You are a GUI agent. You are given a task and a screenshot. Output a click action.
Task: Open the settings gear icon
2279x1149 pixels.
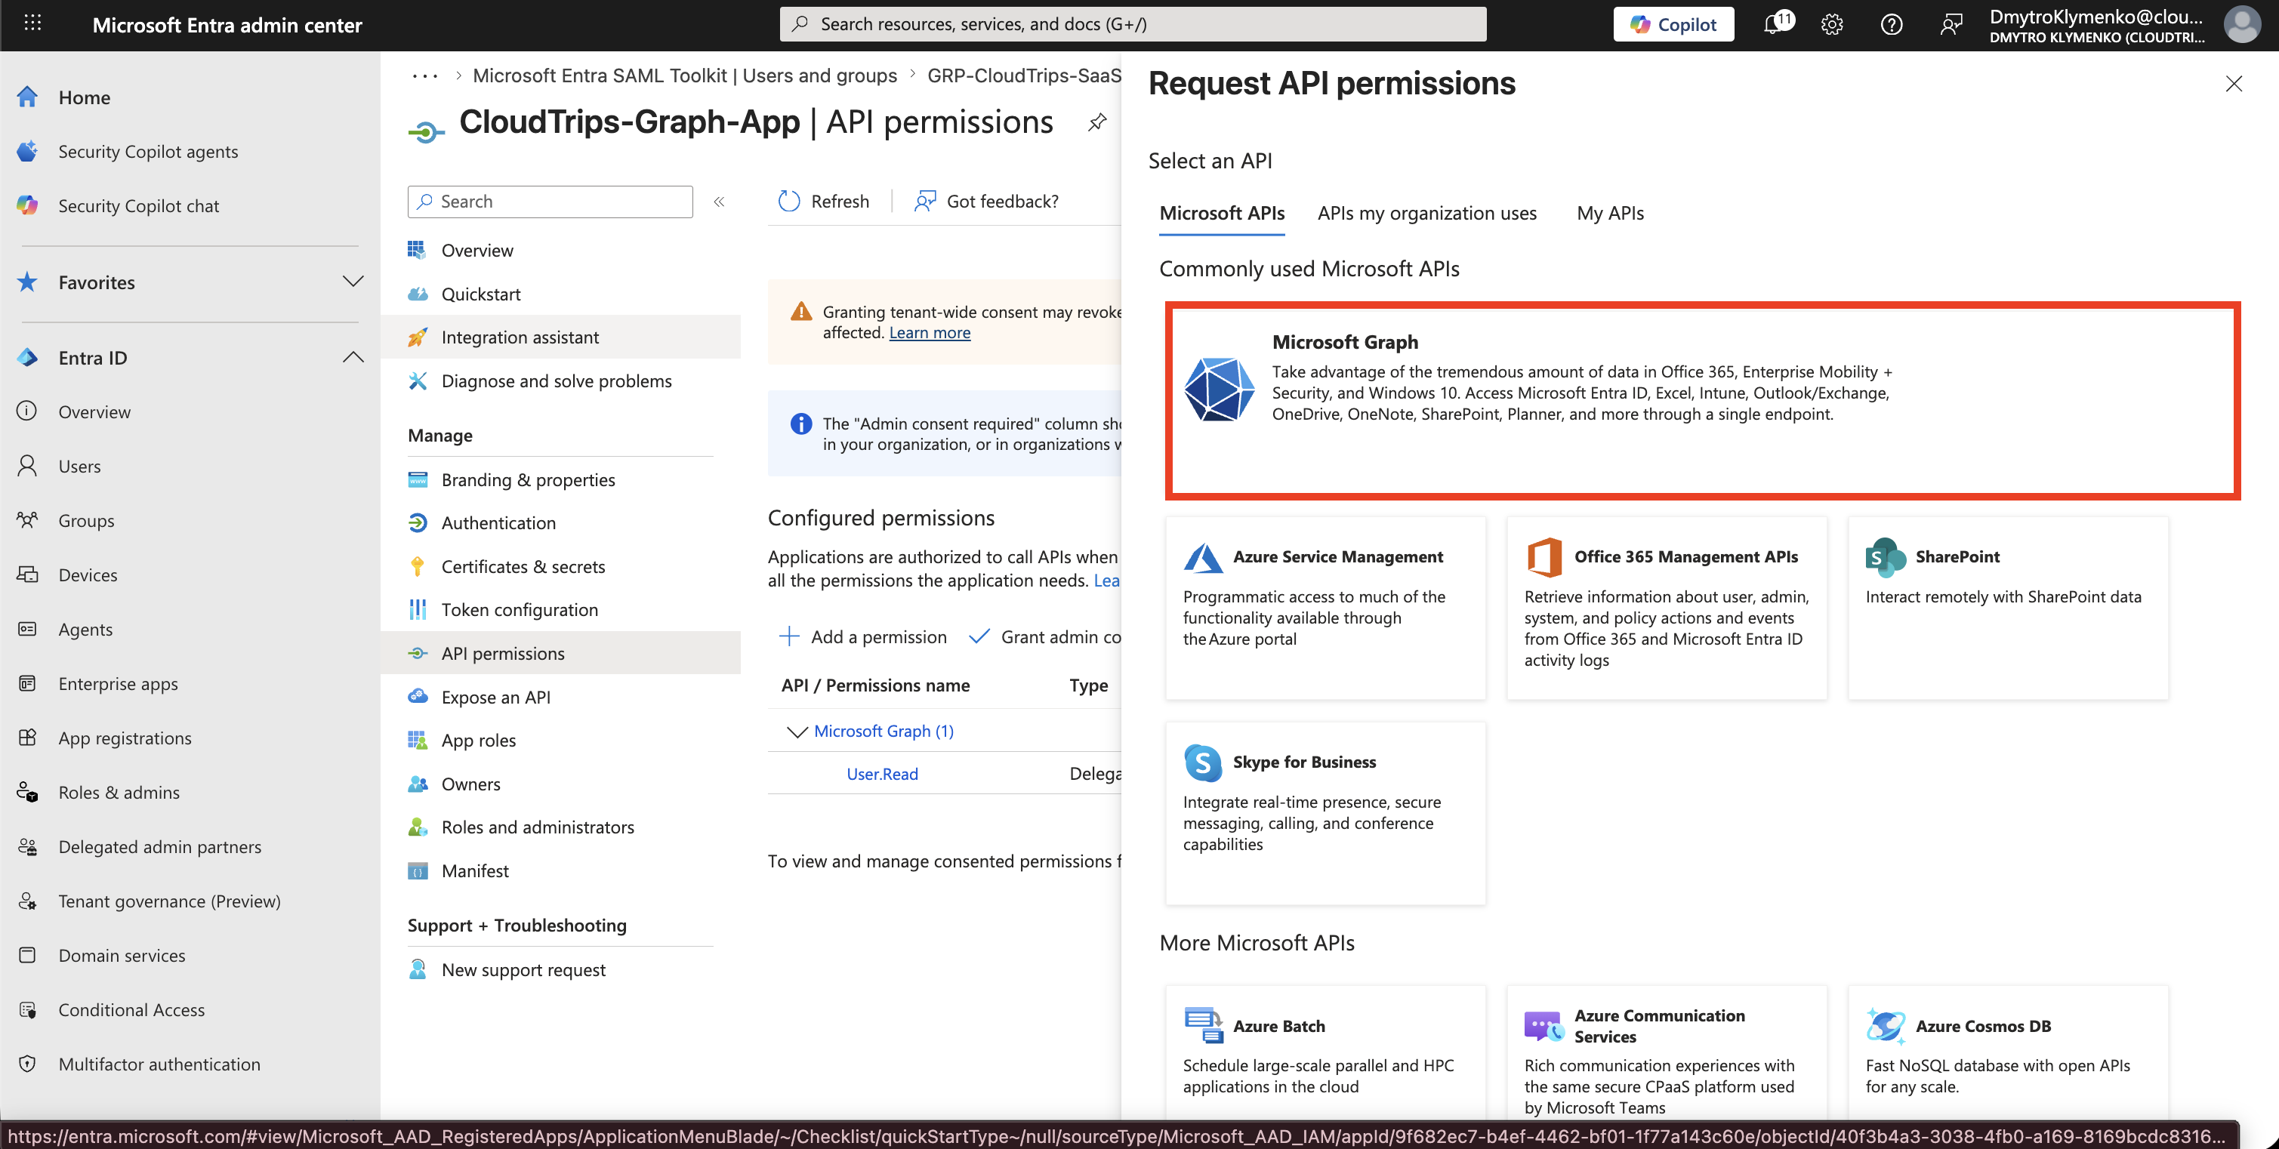(x=1832, y=24)
